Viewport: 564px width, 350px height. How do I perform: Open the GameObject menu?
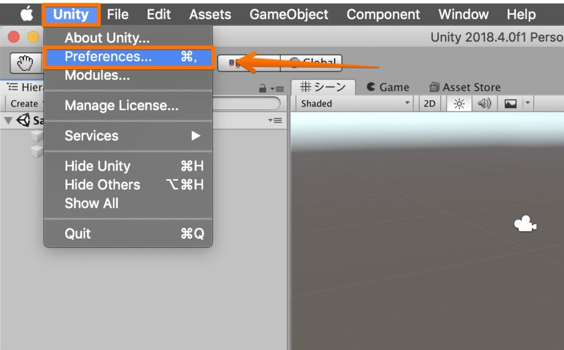(289, 14)
